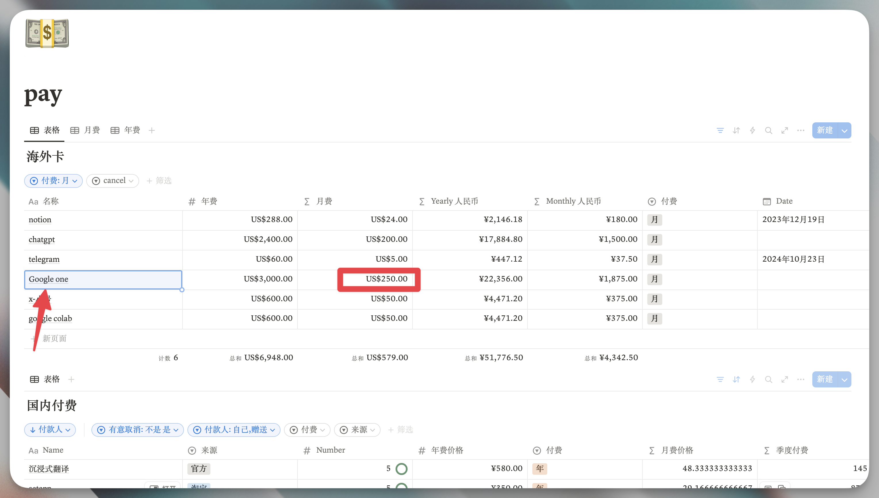Select the 表格 tab above 国内付费
The height and width of the screenshot is (498, 879).
pos(45,379)
